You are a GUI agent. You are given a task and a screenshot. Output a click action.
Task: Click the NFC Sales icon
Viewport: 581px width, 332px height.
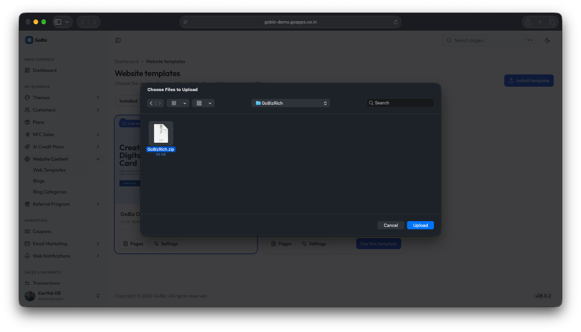pyautogui.click(x=27, y=134)
